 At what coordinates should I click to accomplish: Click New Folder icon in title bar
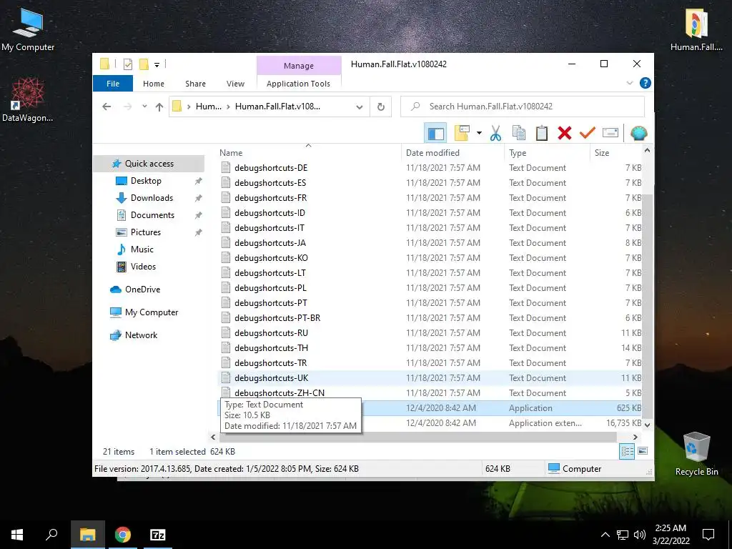[x=144, y=64]
